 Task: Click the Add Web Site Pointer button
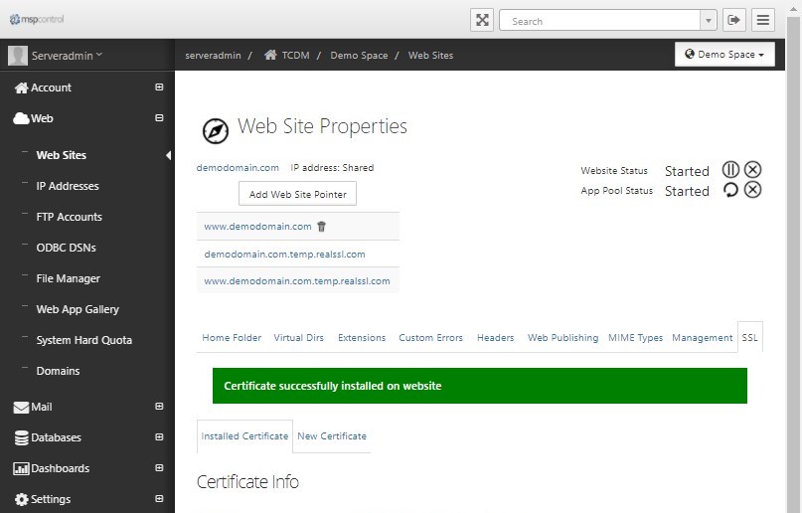[298, 194]
